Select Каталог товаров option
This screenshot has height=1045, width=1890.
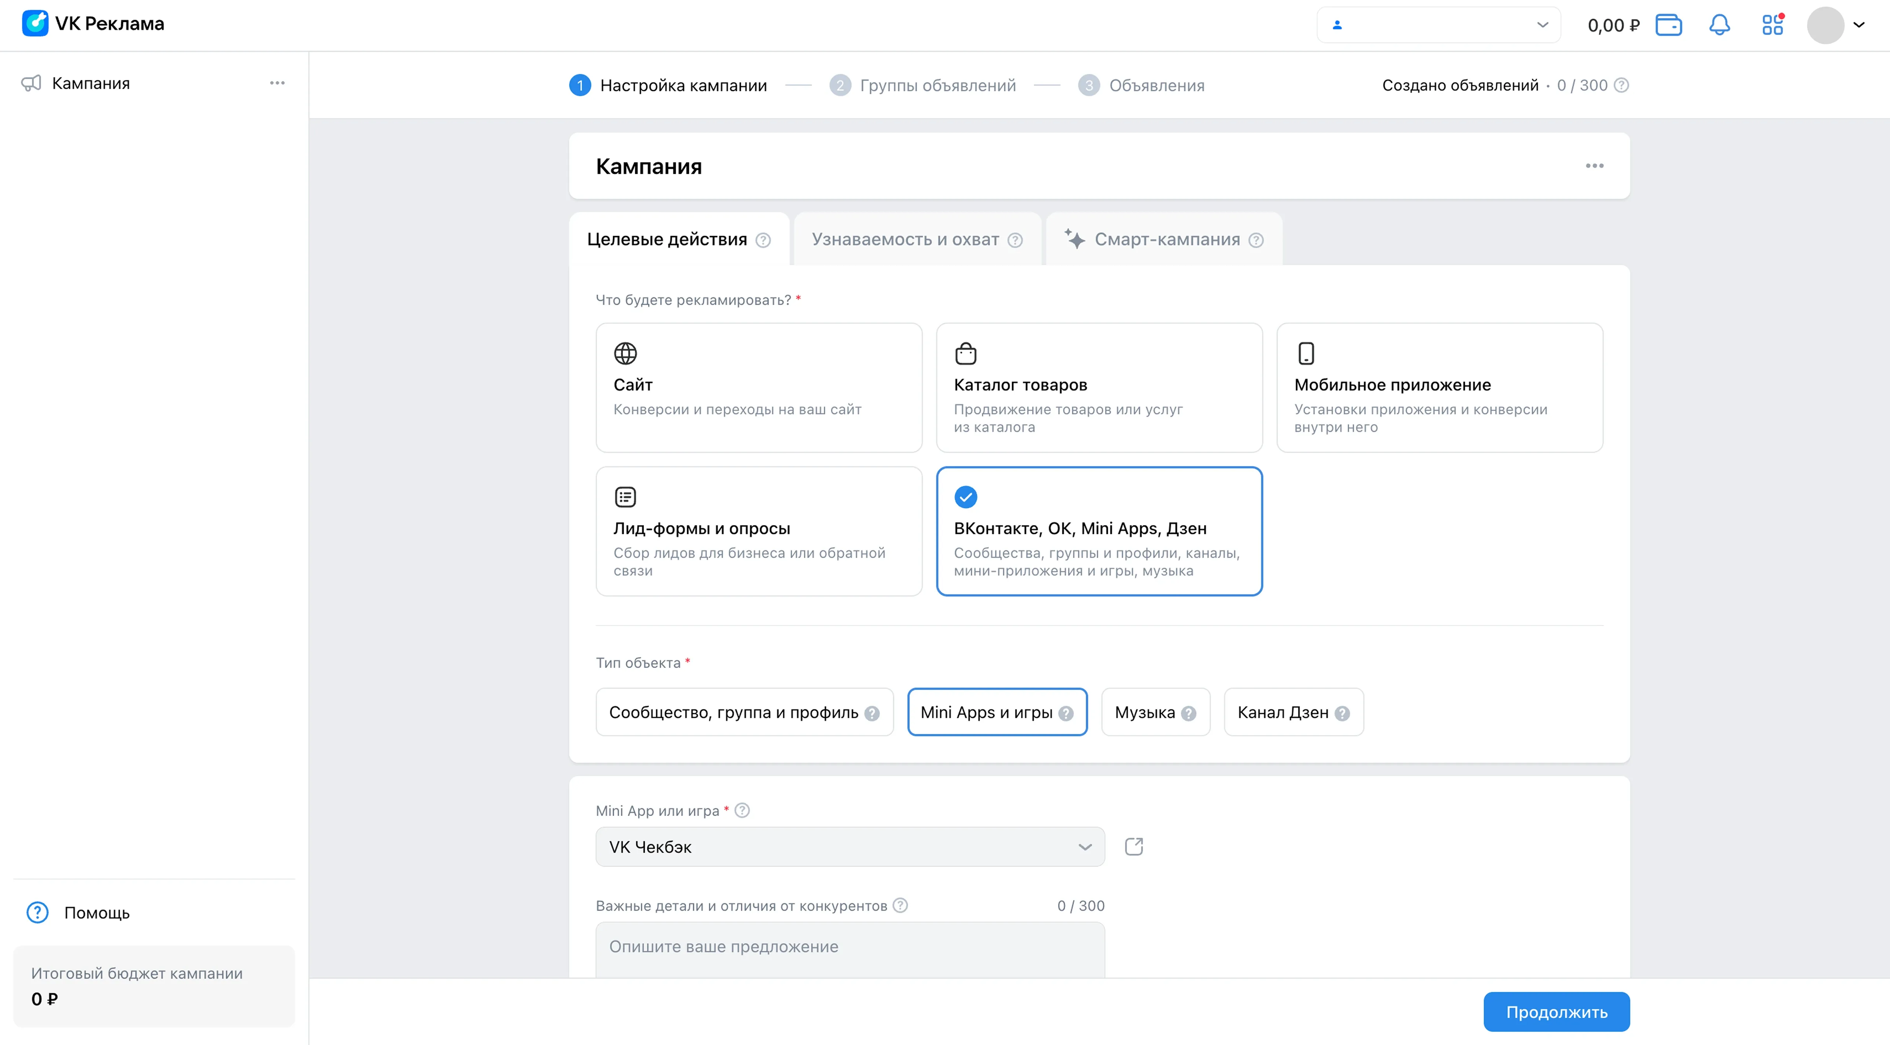click(x=1099, y=387)
